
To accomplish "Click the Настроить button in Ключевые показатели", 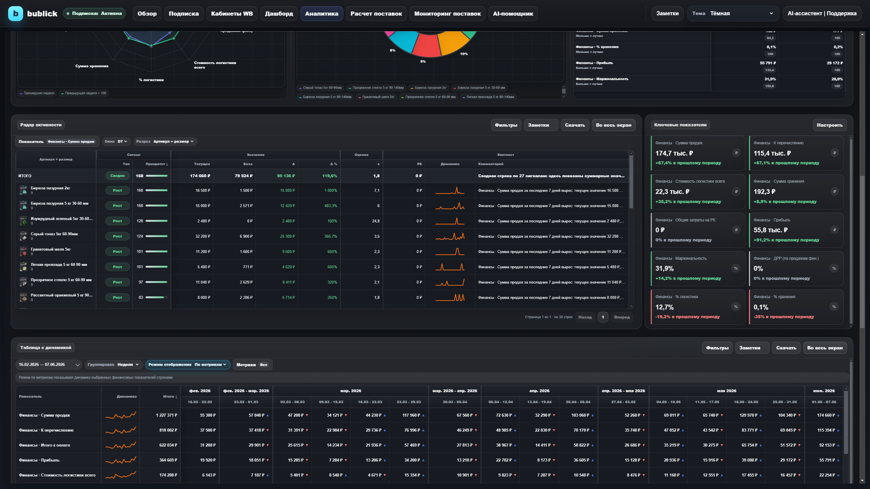I will [830, 125].
